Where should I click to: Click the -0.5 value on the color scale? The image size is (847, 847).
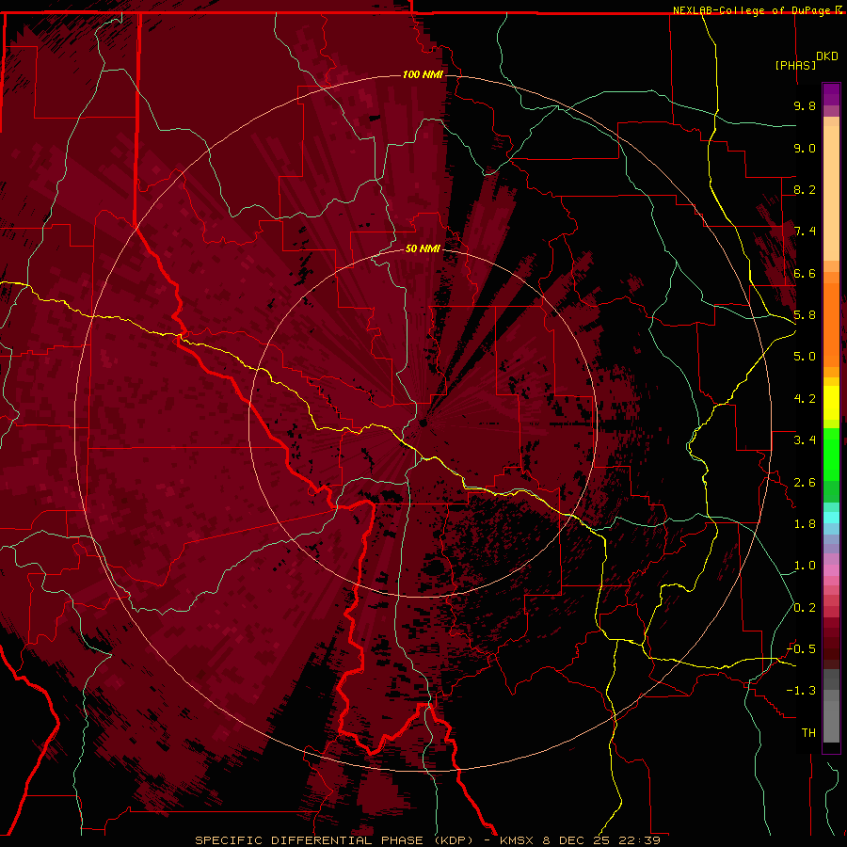click(x=801, y=649)
